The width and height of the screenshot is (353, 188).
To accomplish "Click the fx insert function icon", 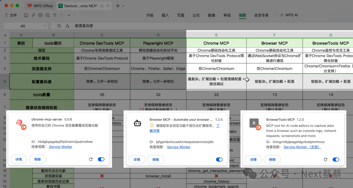I will tap(67, 26).
